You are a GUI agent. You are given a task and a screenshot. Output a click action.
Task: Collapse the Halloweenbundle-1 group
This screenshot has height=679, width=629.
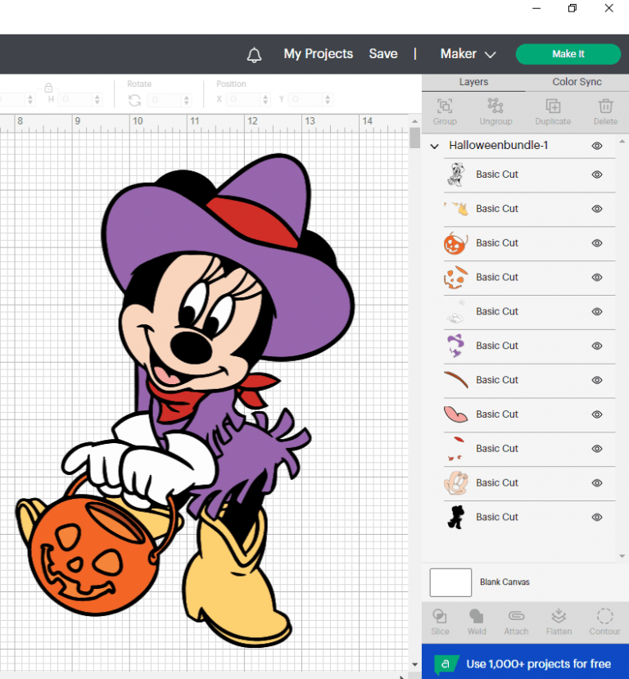435,146
